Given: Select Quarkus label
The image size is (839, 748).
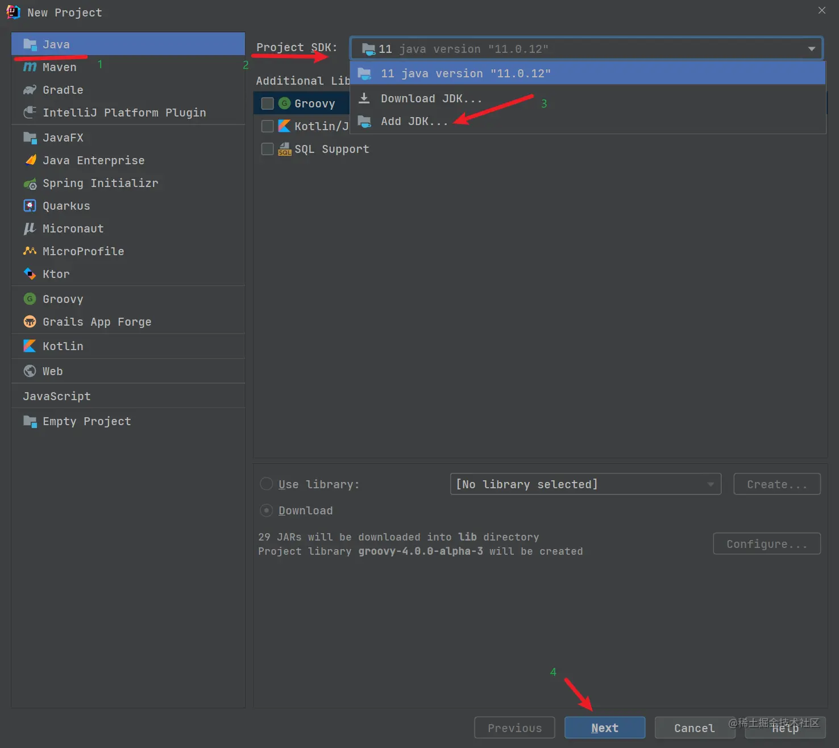Looking at the screenshot, I should [x=67, y=206].
